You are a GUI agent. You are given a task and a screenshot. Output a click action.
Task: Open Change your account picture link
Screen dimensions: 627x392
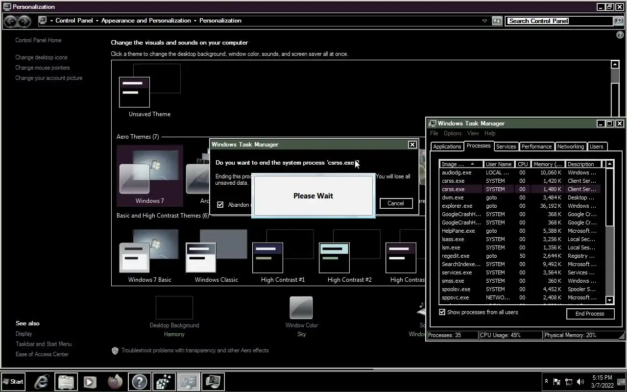(49, 78)
